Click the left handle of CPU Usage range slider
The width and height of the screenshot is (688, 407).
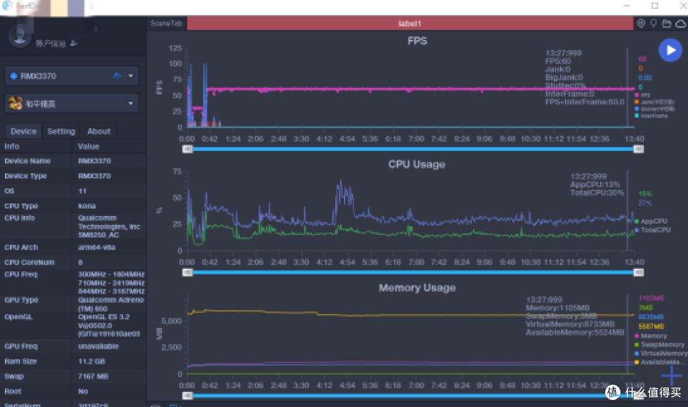point(187,273)
